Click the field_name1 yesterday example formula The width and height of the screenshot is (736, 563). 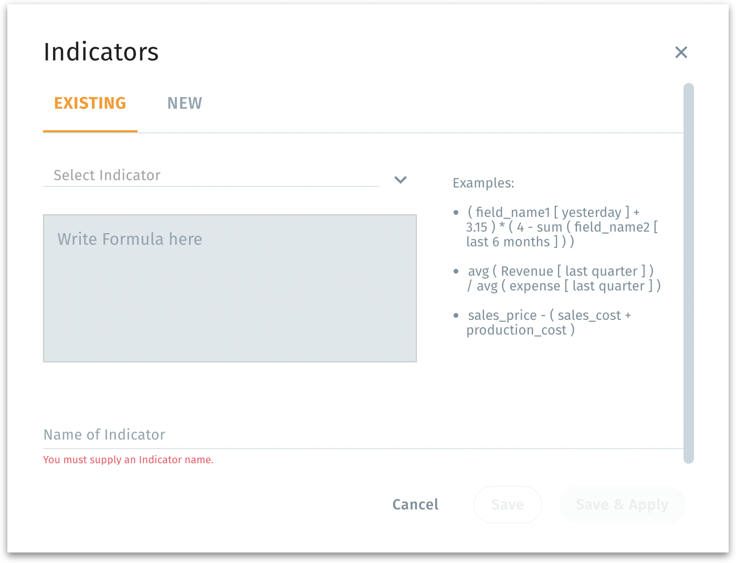point(562,227)
